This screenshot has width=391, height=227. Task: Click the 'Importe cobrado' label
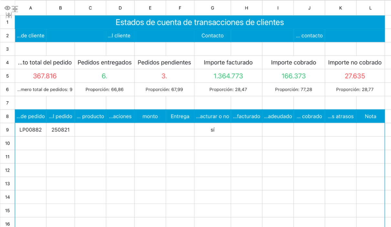coord(294,62)
